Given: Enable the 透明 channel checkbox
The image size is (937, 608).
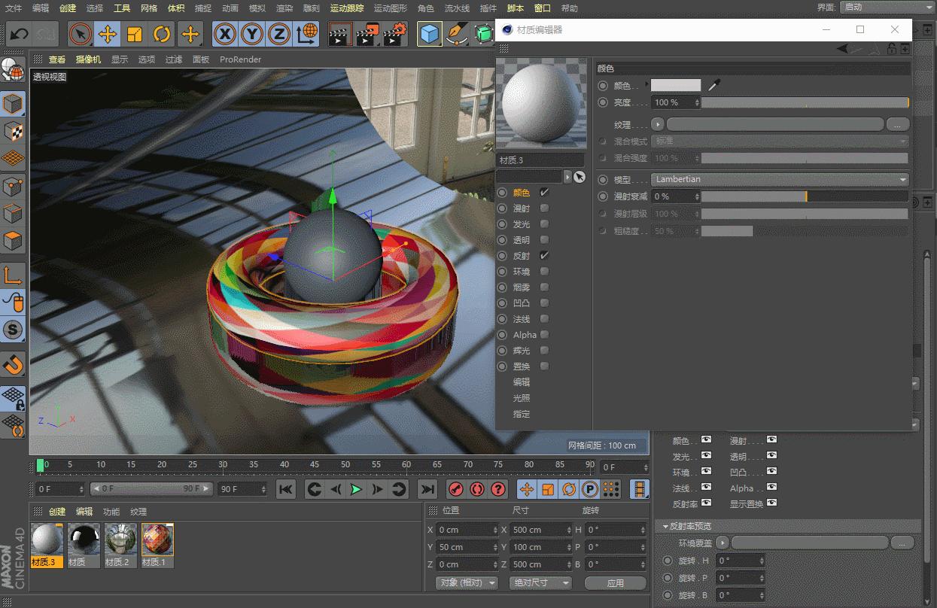Looking at the screenshot, I should coord(544,240).
